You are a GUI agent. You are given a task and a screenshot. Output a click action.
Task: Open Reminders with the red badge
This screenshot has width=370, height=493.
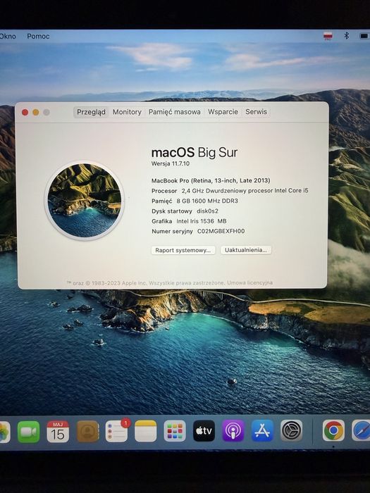click(x=117, y=431)
